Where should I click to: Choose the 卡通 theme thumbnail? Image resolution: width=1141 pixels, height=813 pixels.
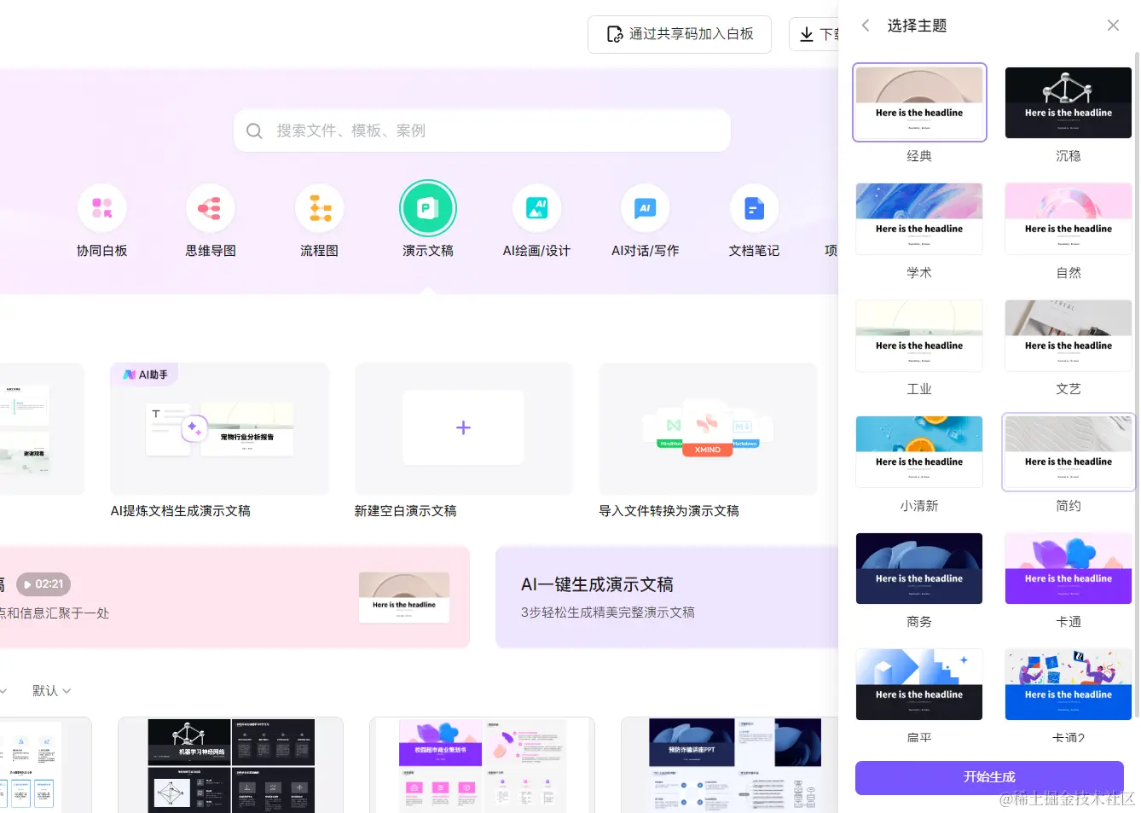pos(1069,568)
